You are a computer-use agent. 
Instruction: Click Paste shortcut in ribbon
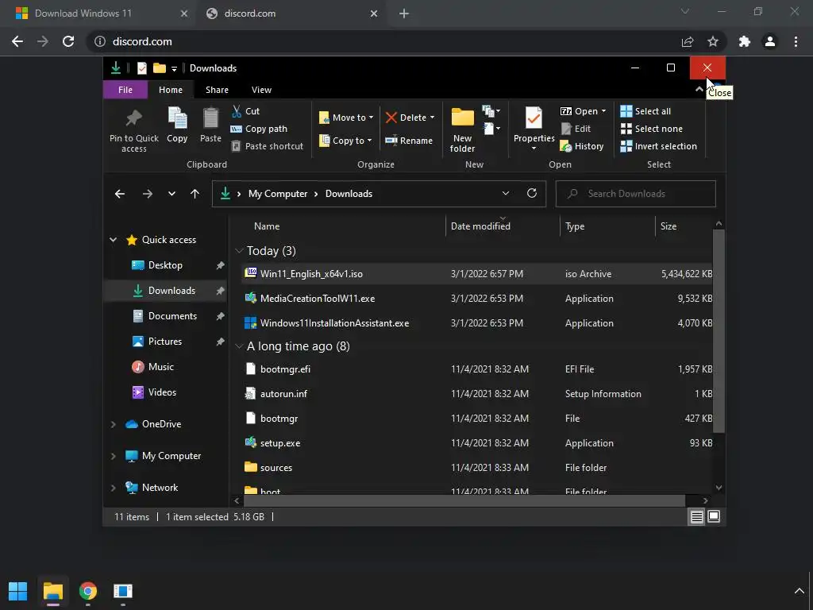(267, 146)
